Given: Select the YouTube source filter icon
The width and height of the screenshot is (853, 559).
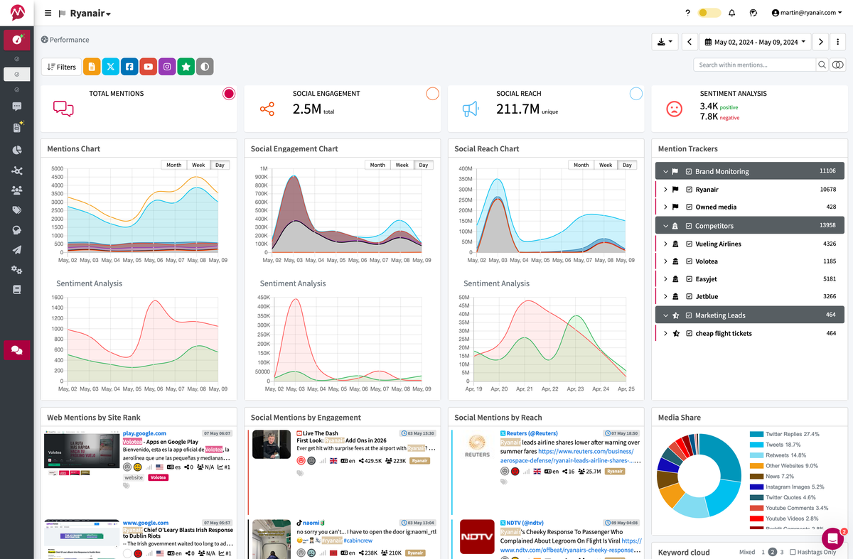Looking at the screenshot, I should click(148, 66).
